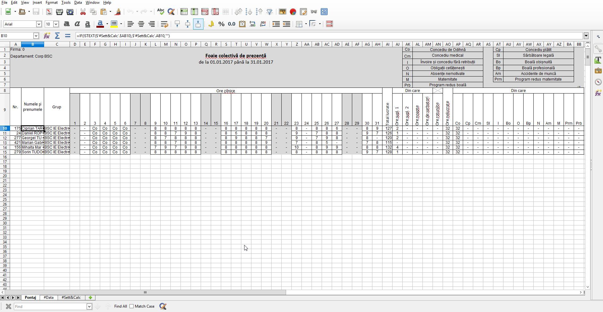Delete the selected columns
The width and height of the screenshot is (603, 312).
point(215,12)
